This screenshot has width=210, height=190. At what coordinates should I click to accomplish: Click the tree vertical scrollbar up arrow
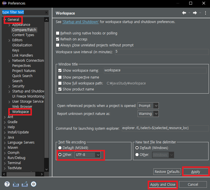(46, 20)
